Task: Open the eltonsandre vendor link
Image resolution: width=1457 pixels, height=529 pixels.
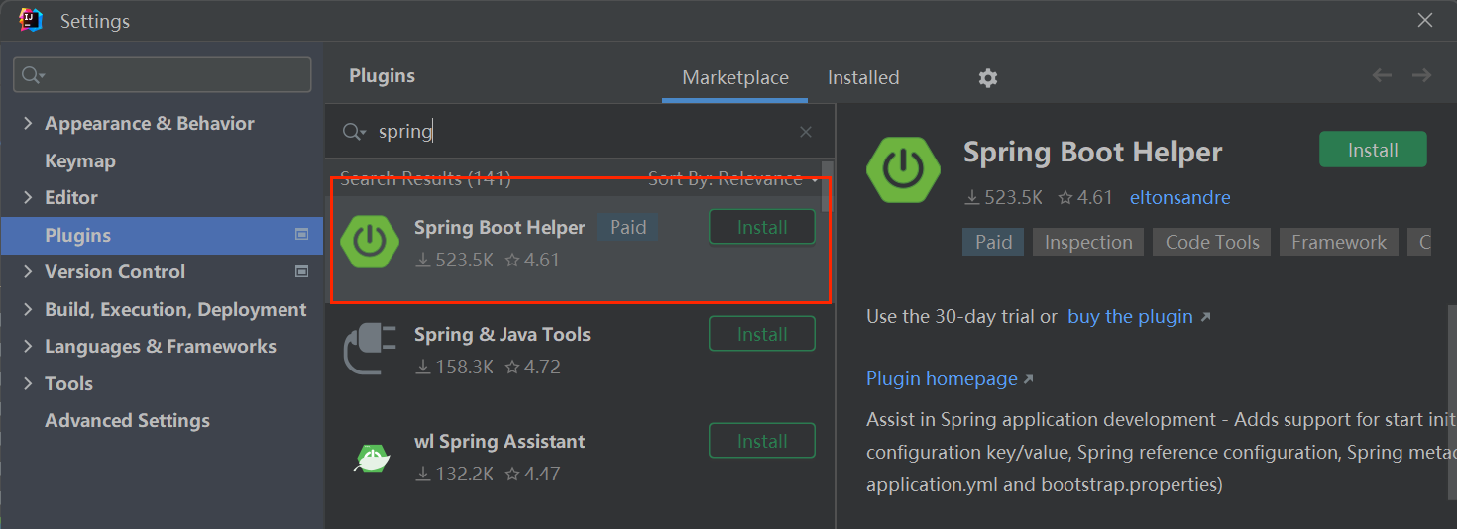Action: click(x=1179, y=198)
